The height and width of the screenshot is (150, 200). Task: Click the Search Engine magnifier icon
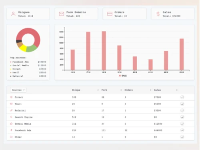pos(11,117)
